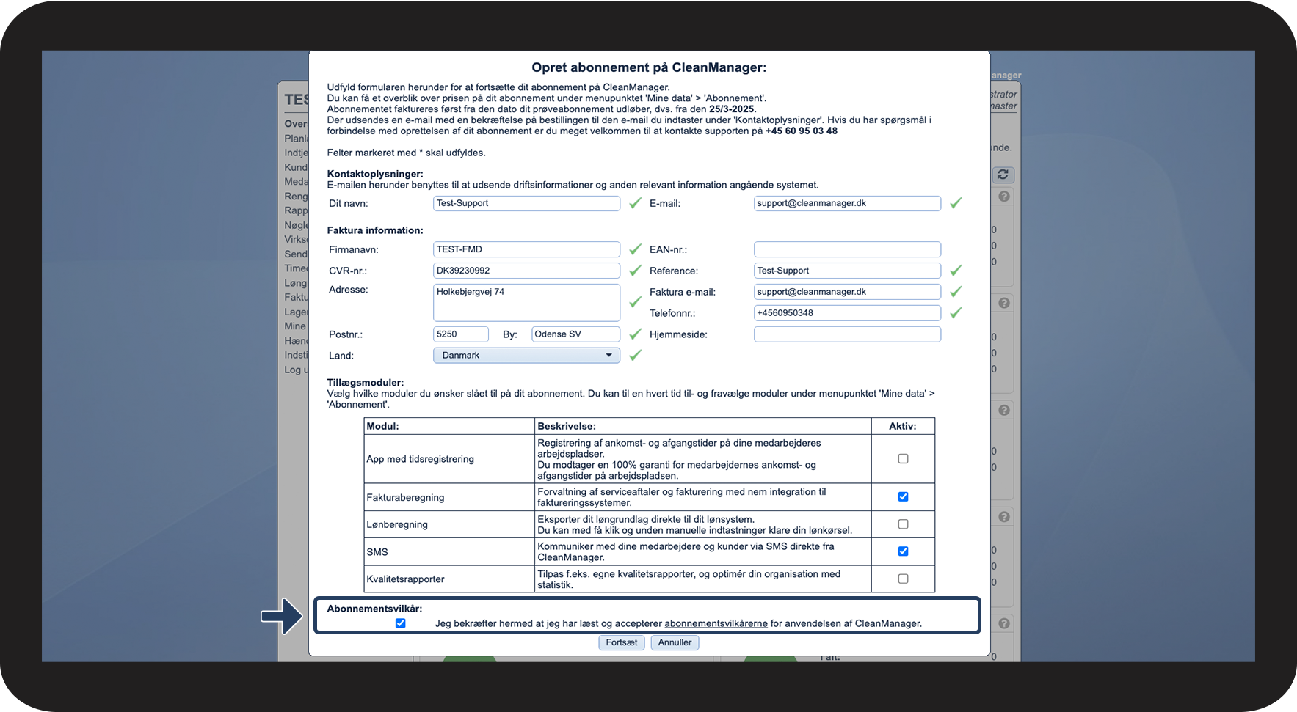1297x712 pixels.
Task: Click green checkmark beside CVR-nr. field
Action: (636, 271)
